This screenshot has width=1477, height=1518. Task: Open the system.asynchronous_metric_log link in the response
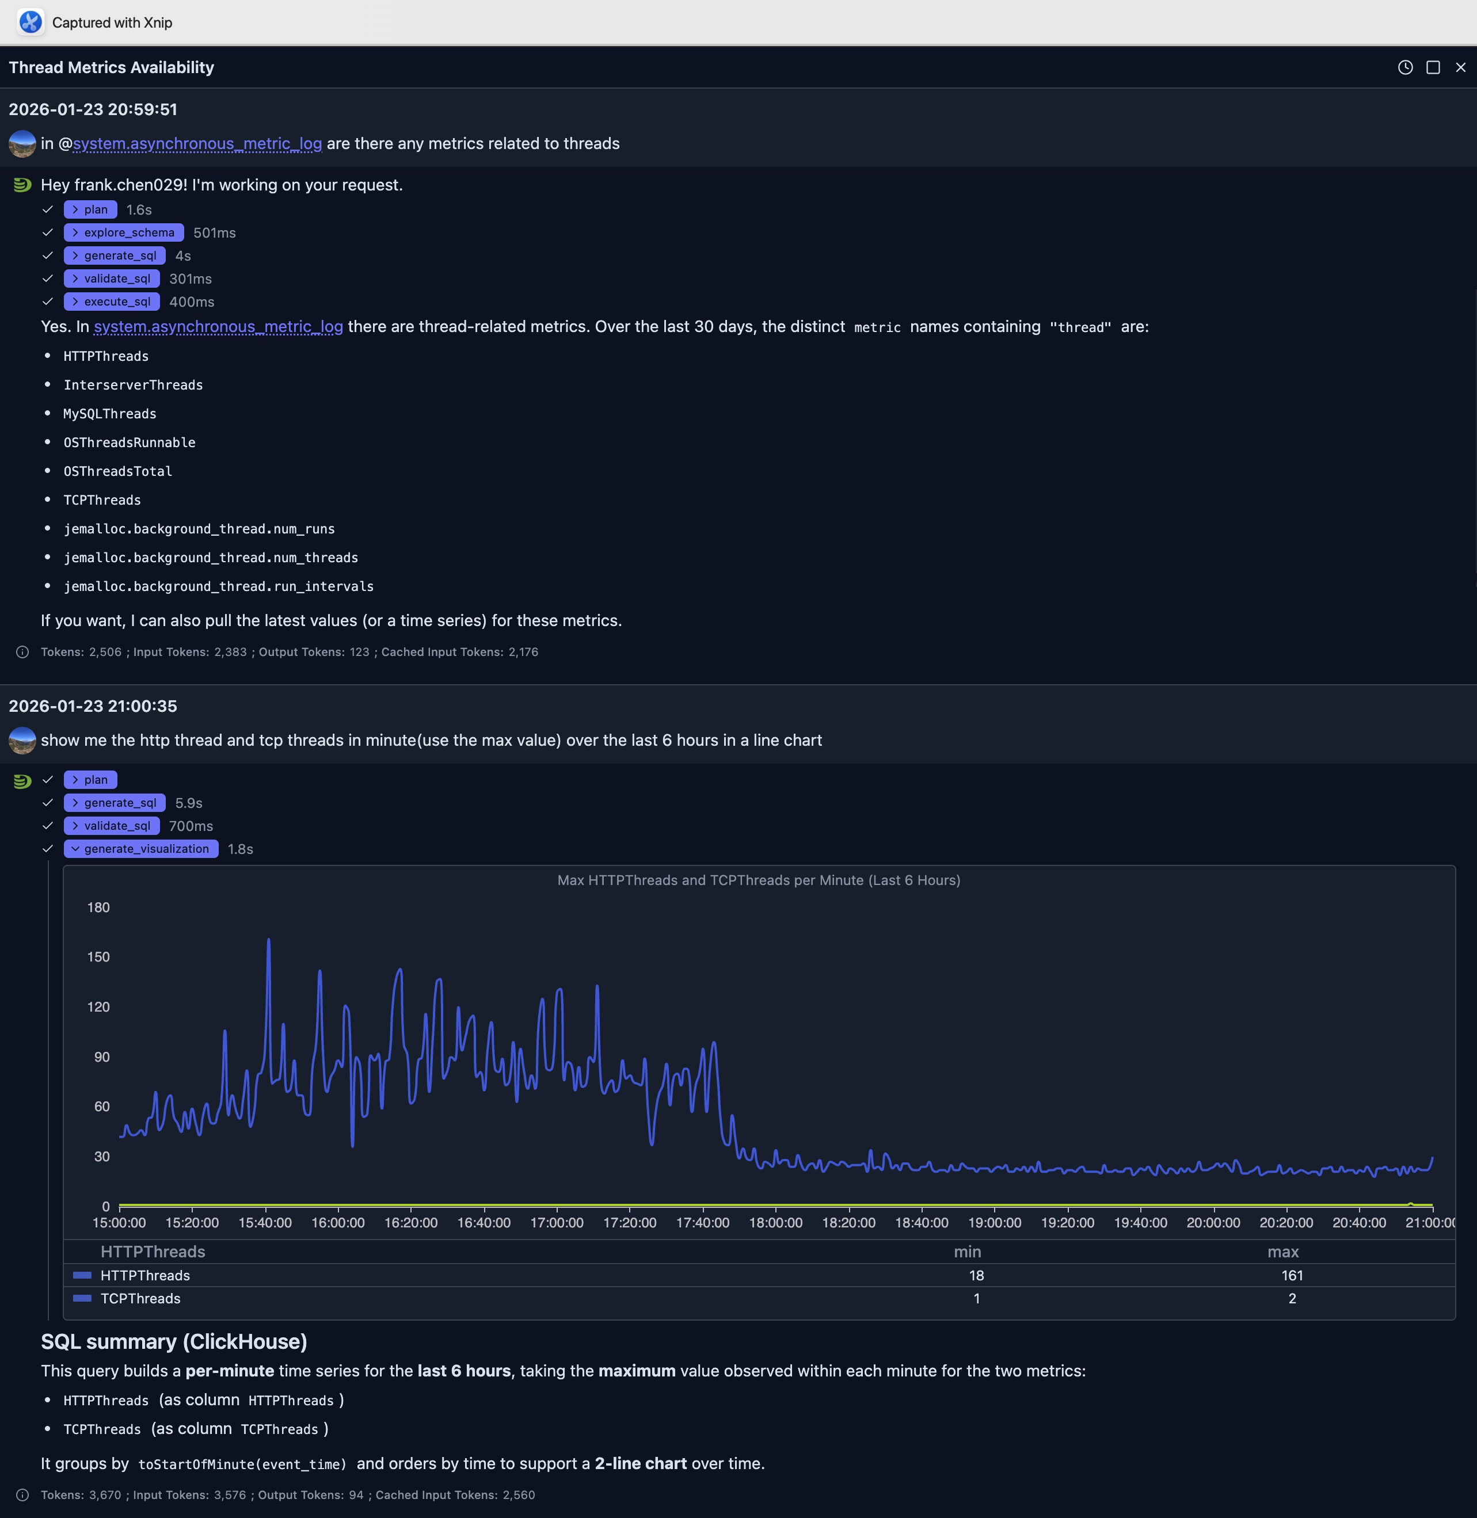pyautogui.click(x=217, y=327)
